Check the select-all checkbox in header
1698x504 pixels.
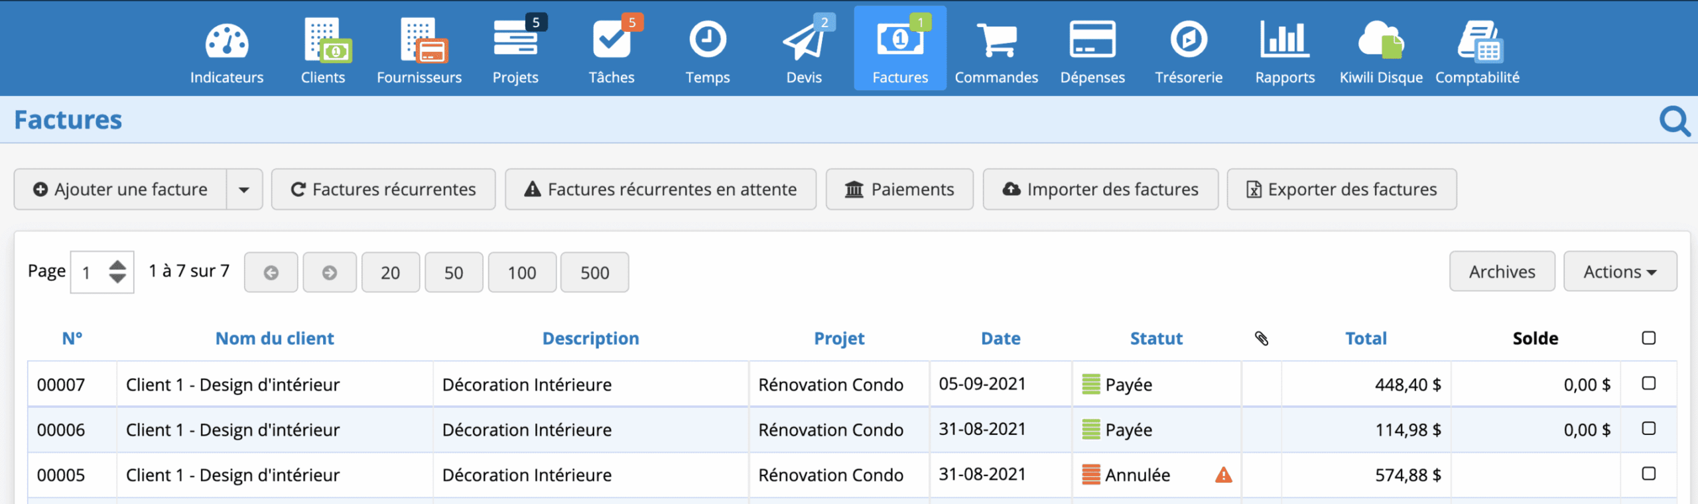pos(1648,338)
